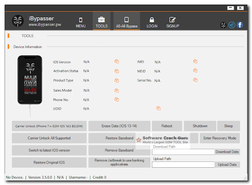The image size is (252, 185).
Task: Copy the IOS Version value
Action: [117, 61]
